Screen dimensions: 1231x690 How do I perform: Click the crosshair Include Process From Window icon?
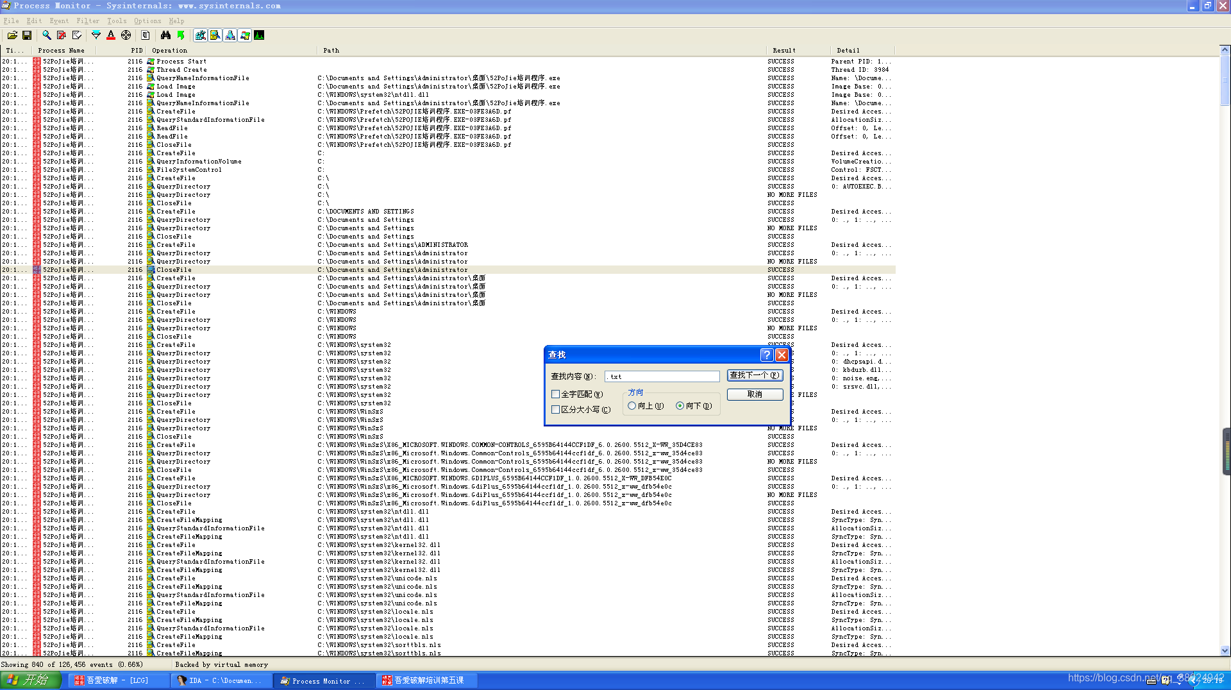[126, 35]
